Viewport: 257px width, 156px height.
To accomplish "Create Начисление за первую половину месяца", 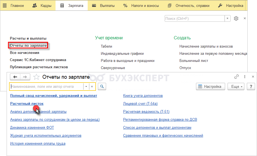I will 213,53.
